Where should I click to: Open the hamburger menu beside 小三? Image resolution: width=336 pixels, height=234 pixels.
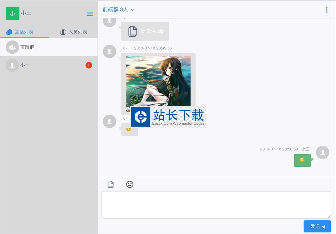90,14
